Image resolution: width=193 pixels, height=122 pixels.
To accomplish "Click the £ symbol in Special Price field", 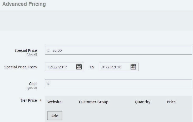I will 48,50.
